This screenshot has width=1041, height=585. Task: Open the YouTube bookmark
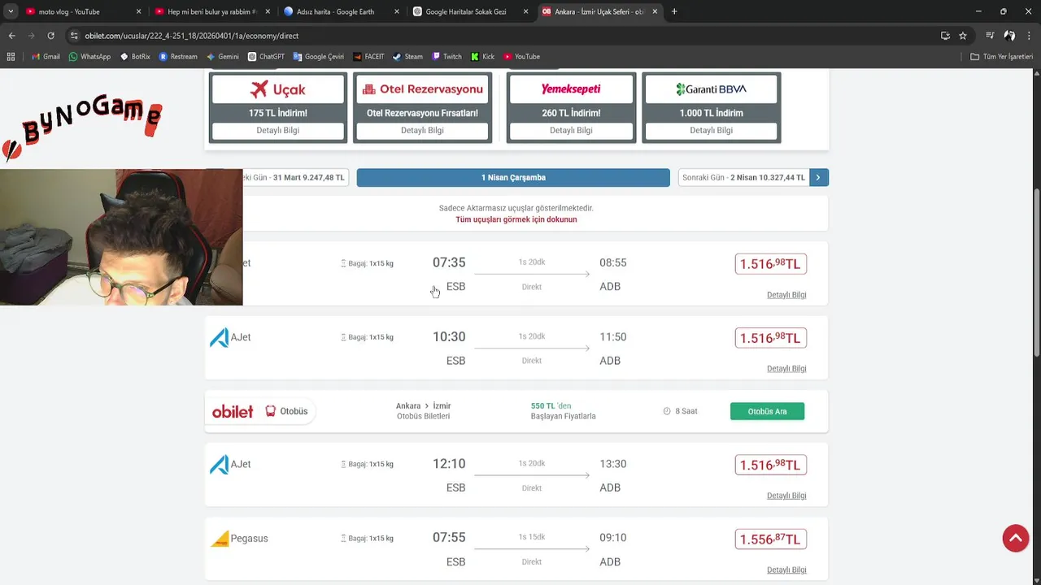(x=521, y=56)
